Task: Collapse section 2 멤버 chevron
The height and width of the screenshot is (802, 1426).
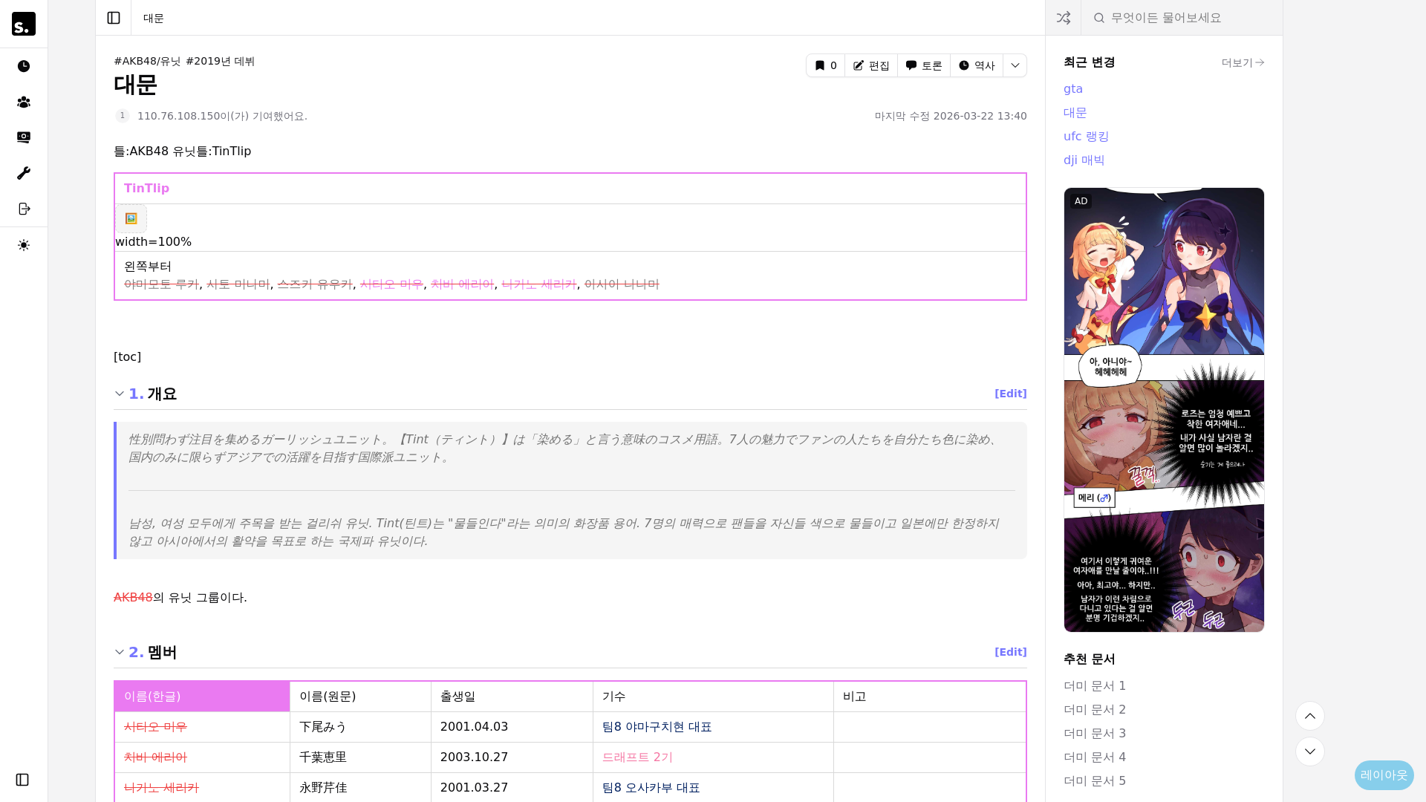Action: pyautogui.click(x=120, y=652)
